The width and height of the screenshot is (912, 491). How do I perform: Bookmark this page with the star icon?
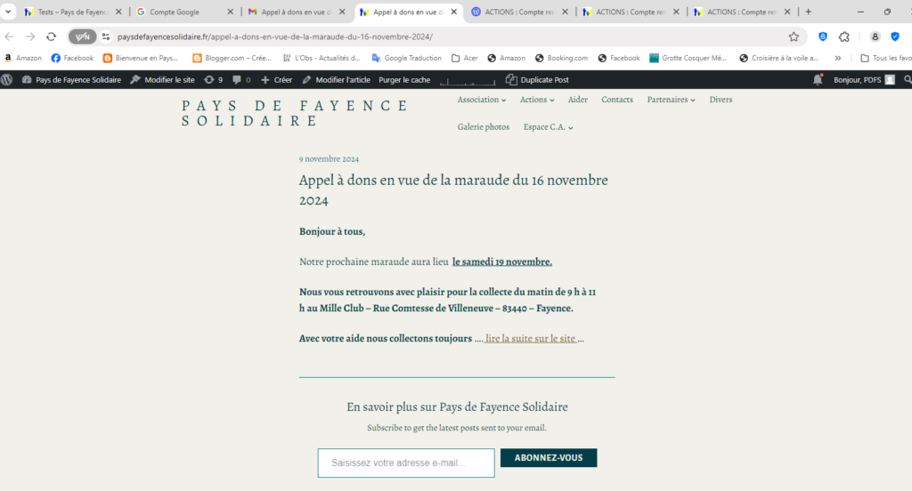click(x=794, y=36)
